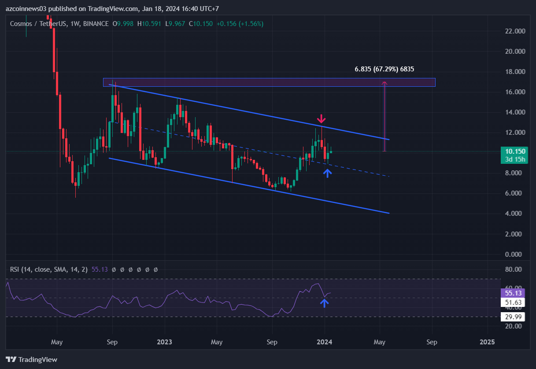Click the 29.99 RSI axis tag
The width and height of the screenshot is (536, 369).
tap(513, 316)
